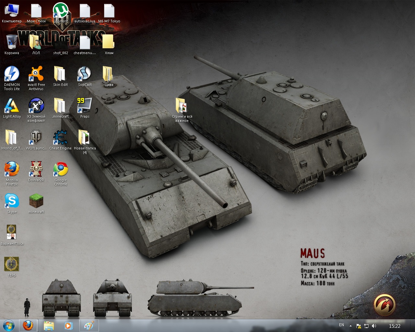Launch the SopCast shortcut
Viewport: 415px width, 332px height.
(85, 77)
